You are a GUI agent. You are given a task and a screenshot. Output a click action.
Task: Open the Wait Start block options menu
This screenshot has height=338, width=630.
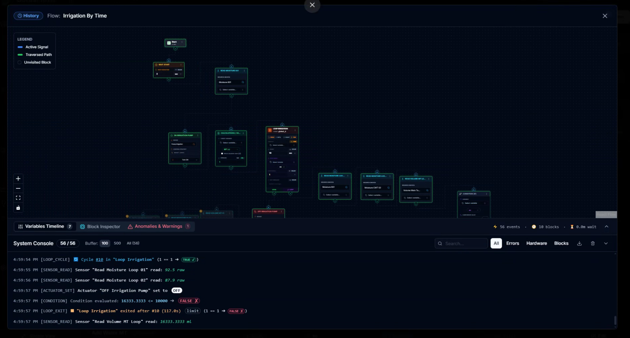pos(181,65)
